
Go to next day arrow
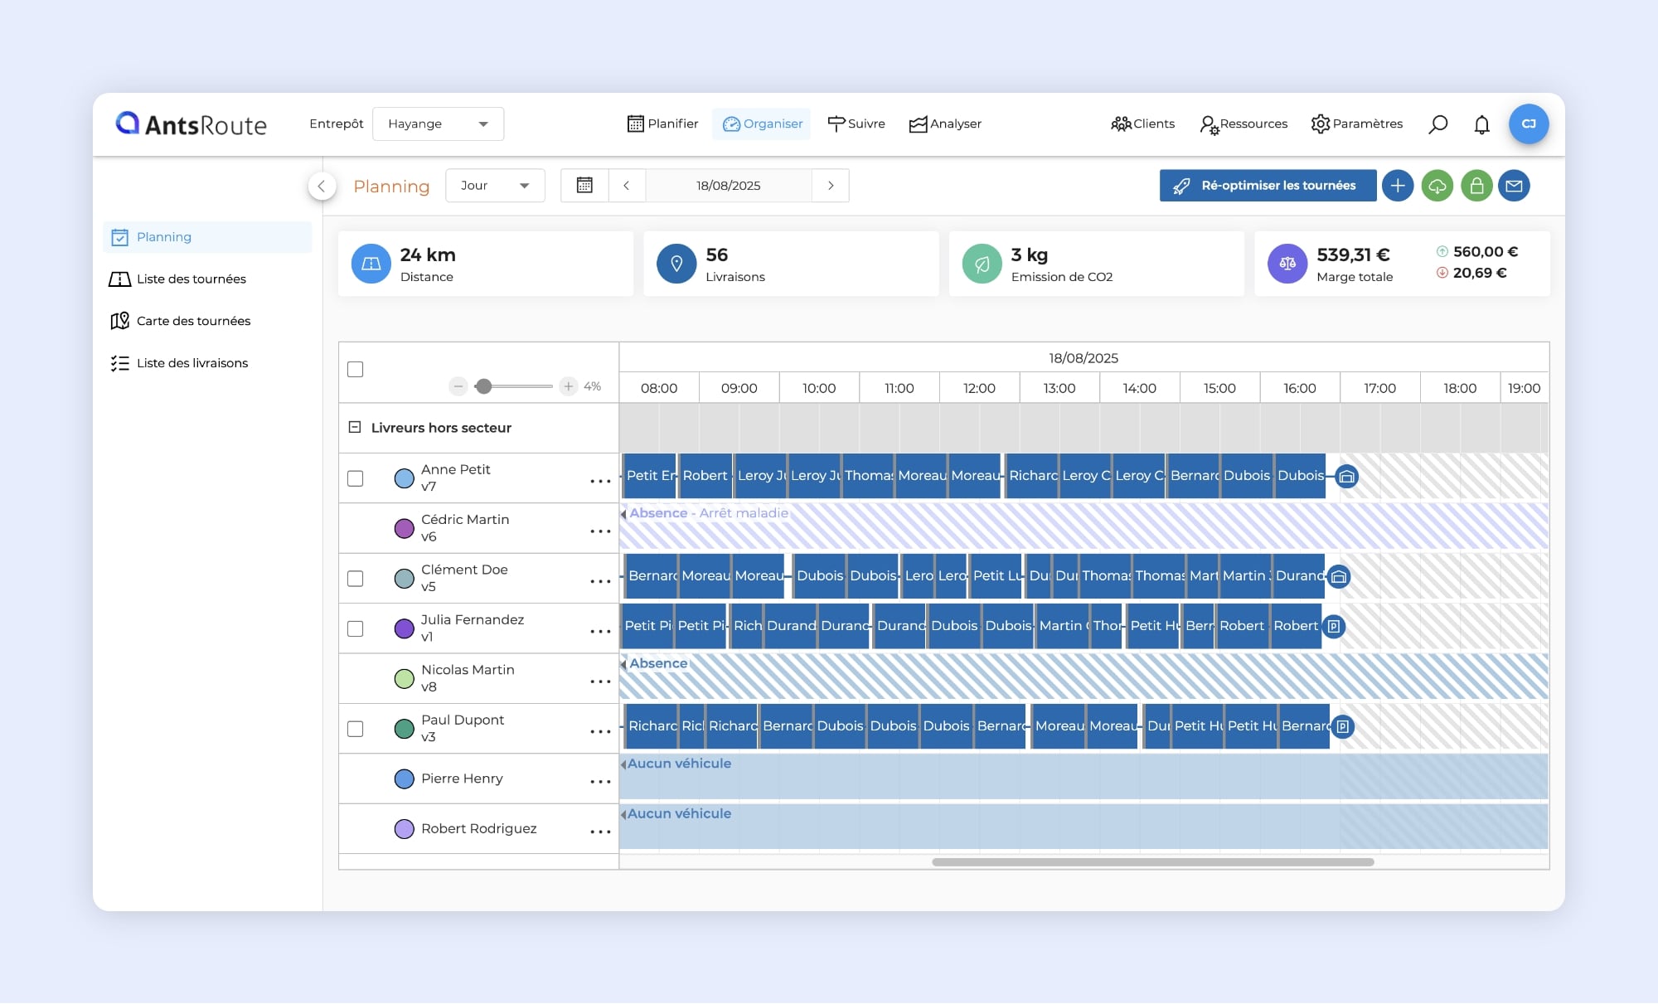(x=831, y=186)
